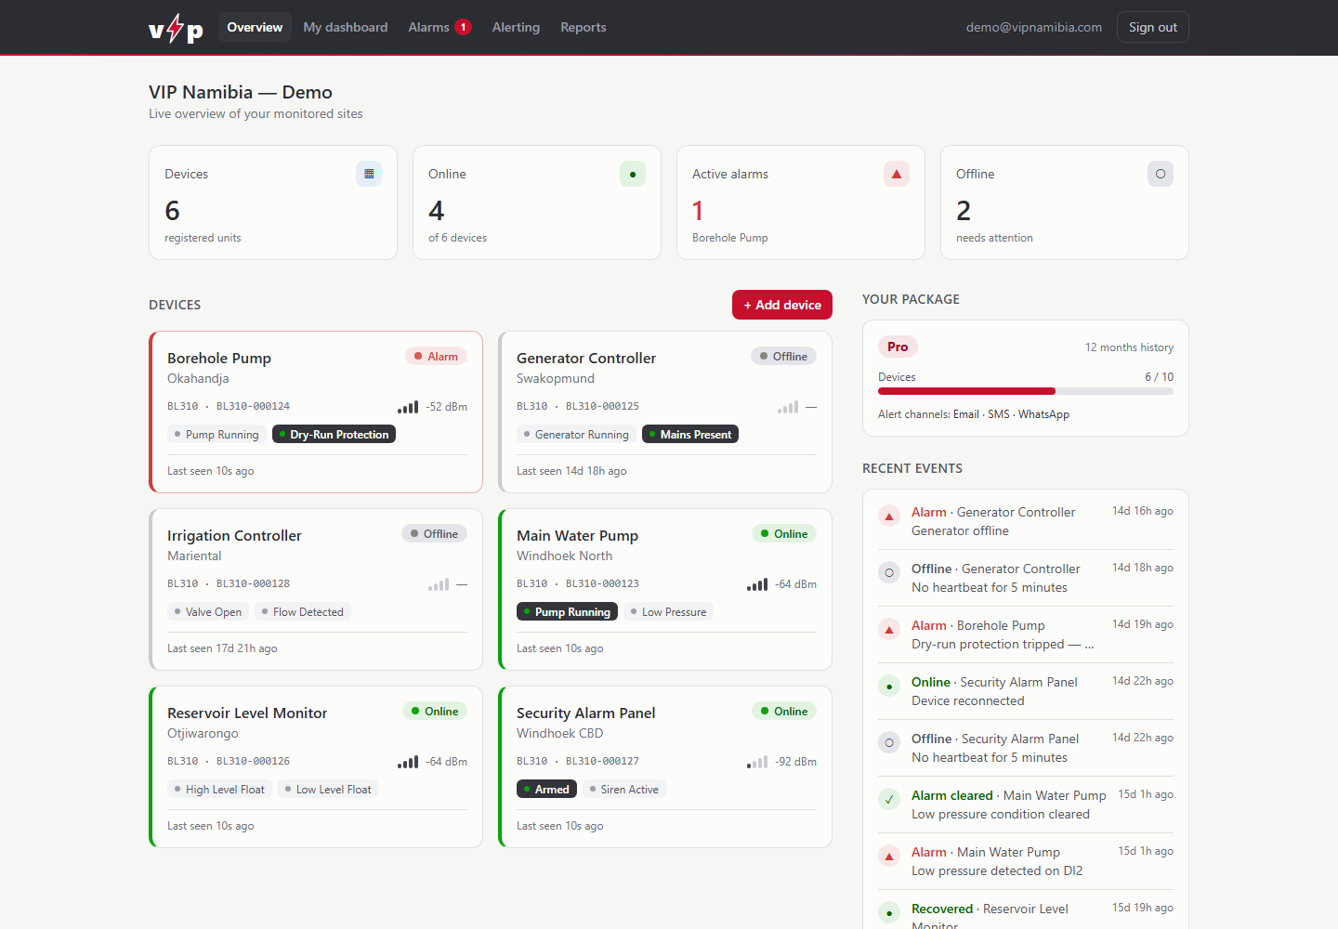Click offline icon for Security Alarm Panel heartbeat event
1338x929 pixels.
tap(889, 743)
